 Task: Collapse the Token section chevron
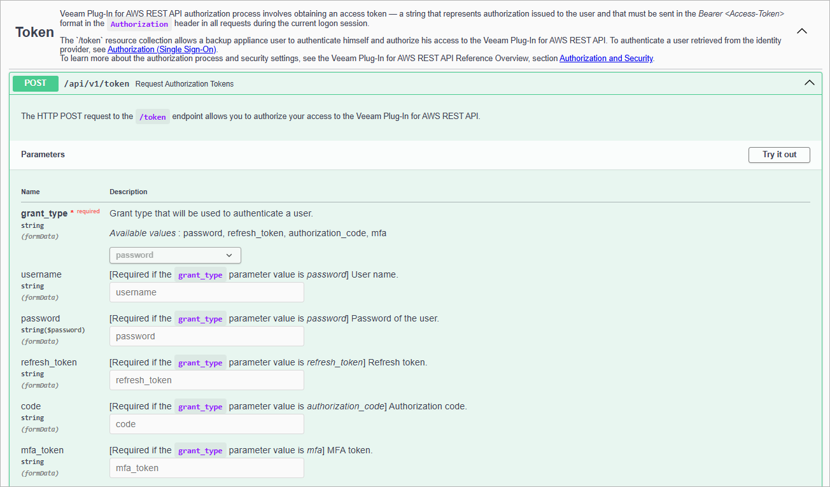[x=802, y=31]
